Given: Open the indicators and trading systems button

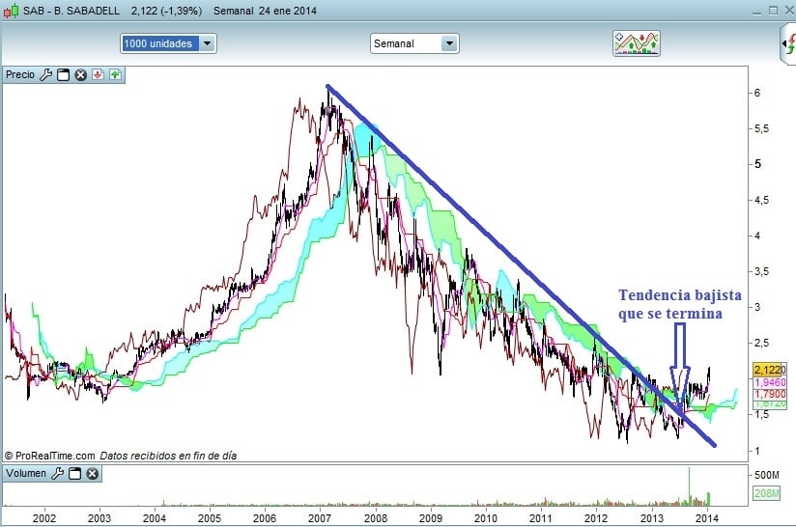Looking at the screenshot, I should point(636,43).
